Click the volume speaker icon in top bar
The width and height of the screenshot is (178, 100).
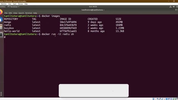[x=174, y=7]
